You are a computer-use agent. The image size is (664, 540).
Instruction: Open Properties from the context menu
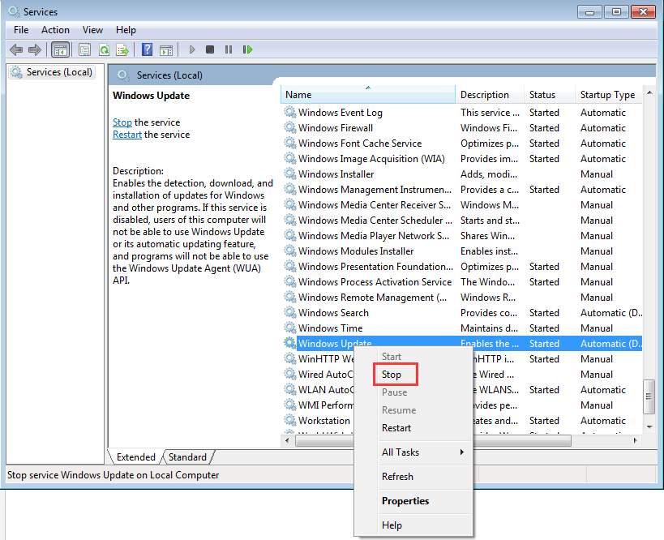coord(405,501)
